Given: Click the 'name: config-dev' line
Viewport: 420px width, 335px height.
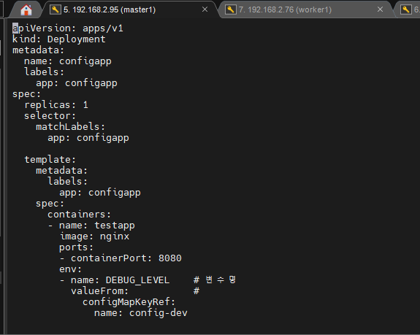Looking at the screenshot, I should click(x=141, y=313).
